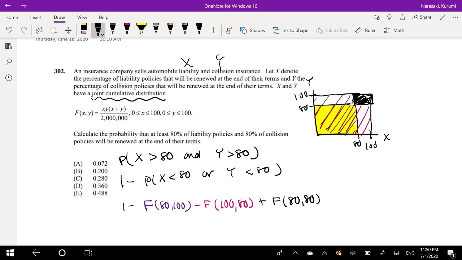The width and height of the screenshot is (462, 260).
Task: Choose the purple pen
Action: point(113,29)
